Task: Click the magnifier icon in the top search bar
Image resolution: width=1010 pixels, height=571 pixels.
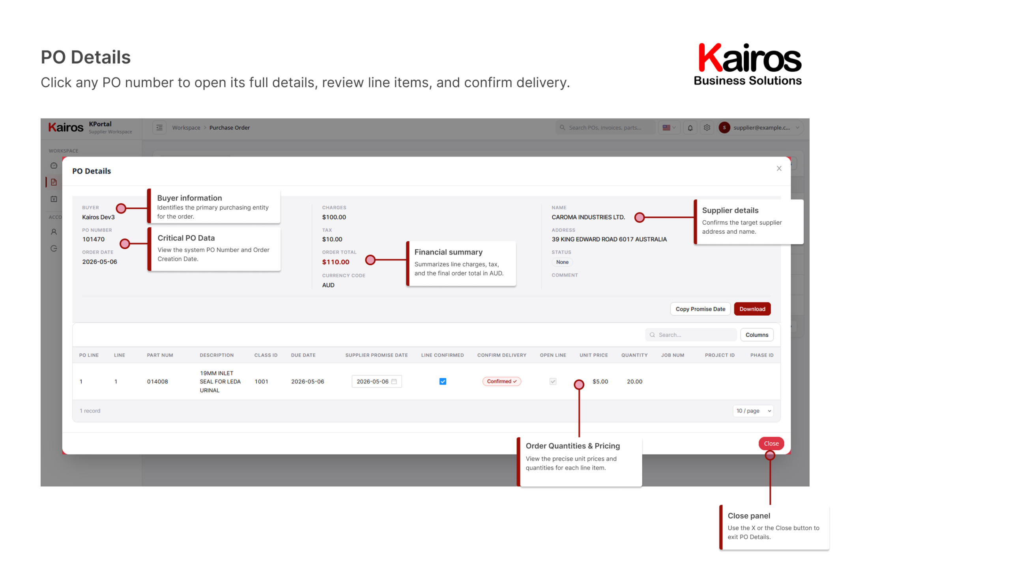Action: pos(563,128)
